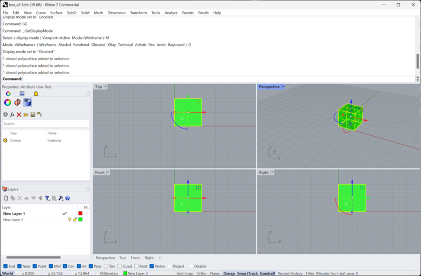Image resolution: width=421 pixels, height=276 pixels.
Task: Open the Layers tools hammer icon
Action: 61,198
